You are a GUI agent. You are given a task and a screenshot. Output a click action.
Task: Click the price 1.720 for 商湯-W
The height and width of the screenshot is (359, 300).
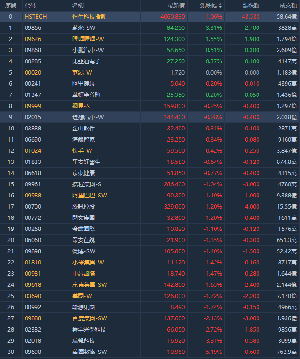(177, 73)
